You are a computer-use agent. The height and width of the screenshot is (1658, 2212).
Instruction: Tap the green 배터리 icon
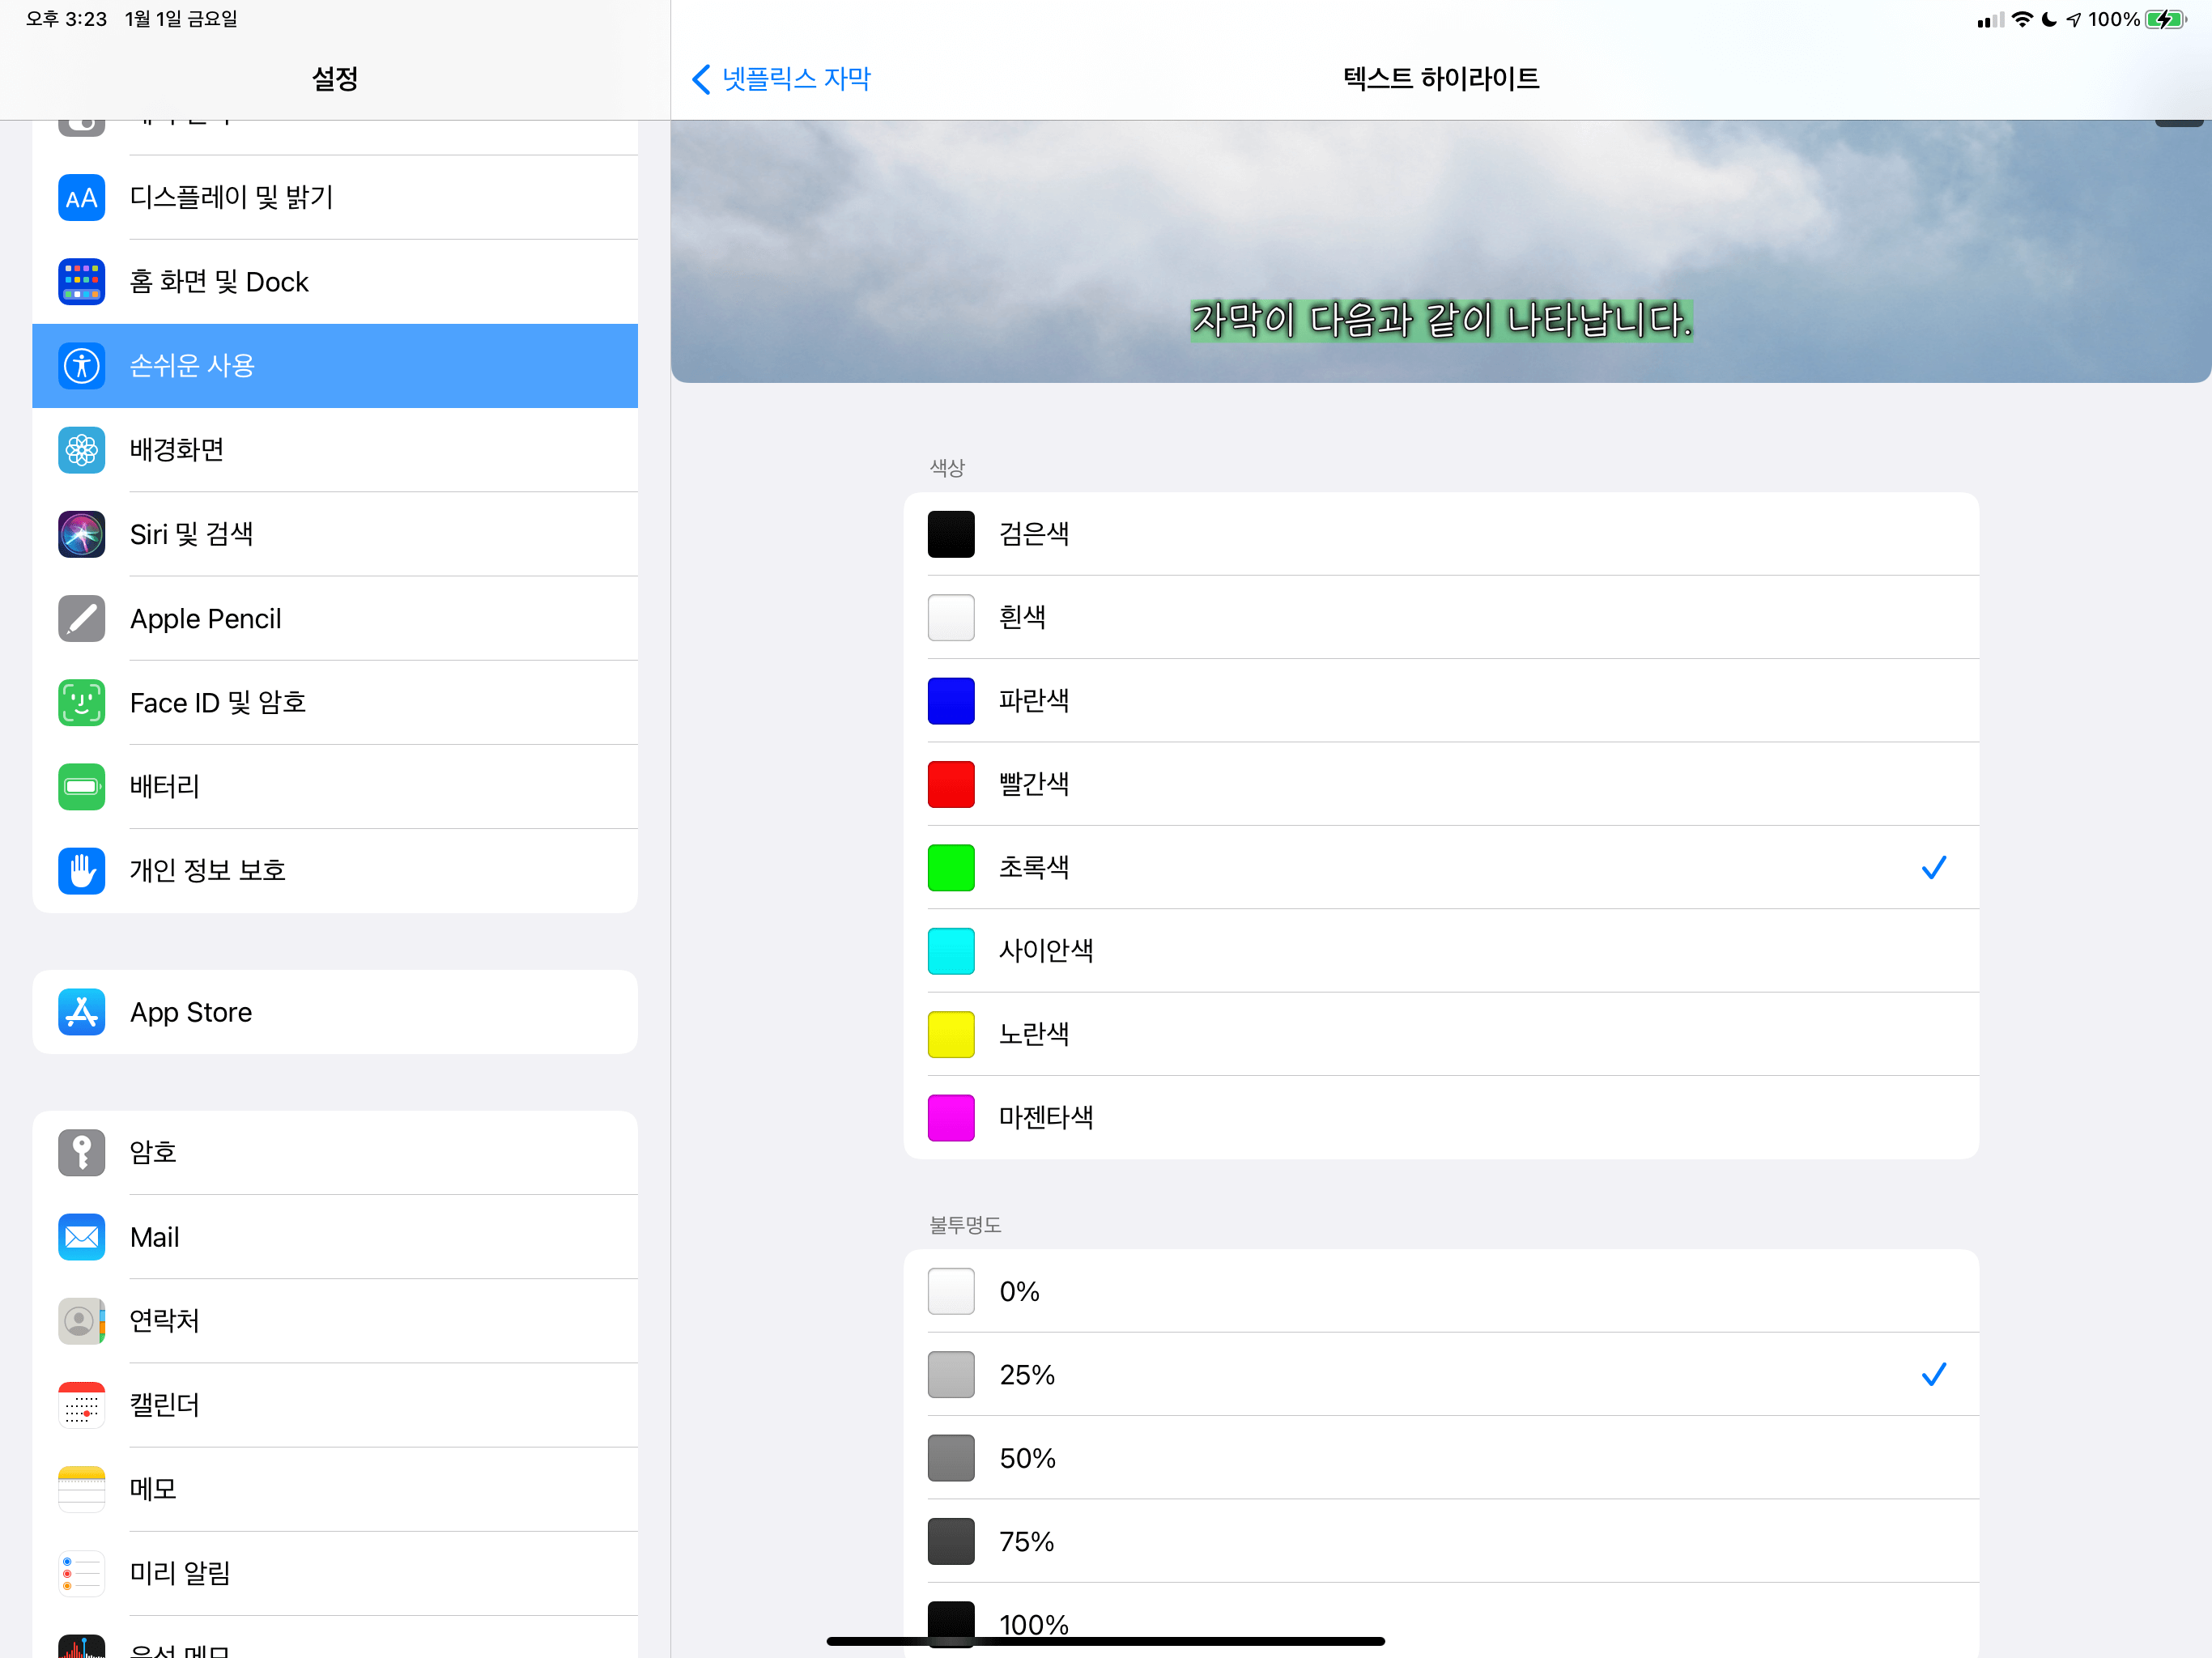81,786
